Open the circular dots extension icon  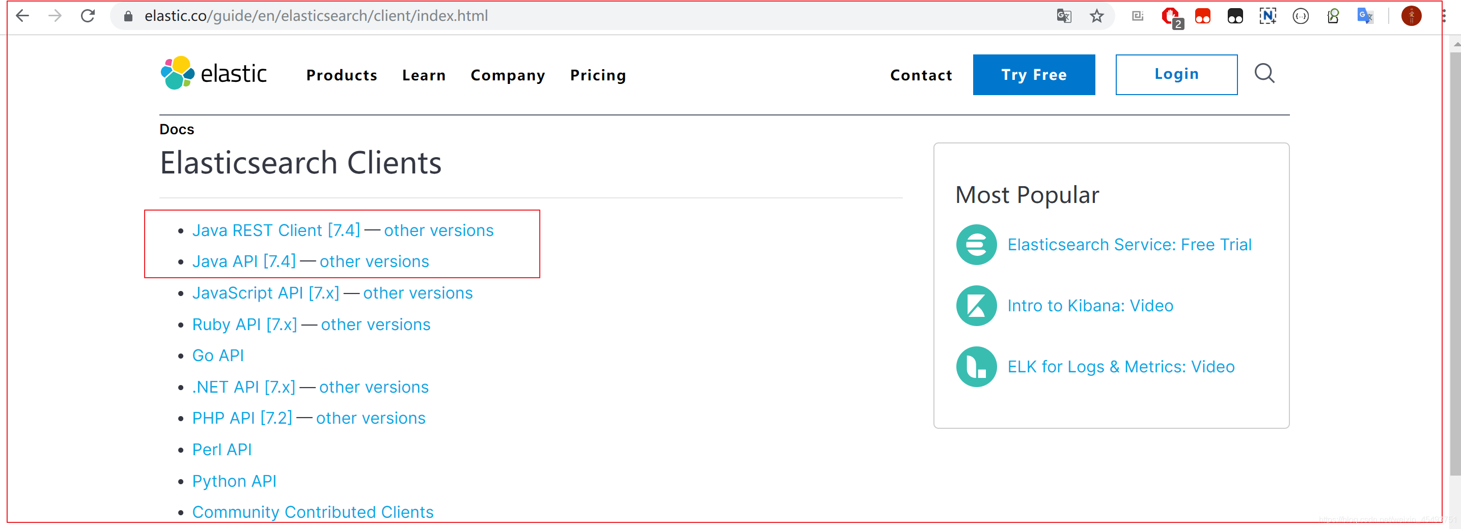tap(1301, 16)
